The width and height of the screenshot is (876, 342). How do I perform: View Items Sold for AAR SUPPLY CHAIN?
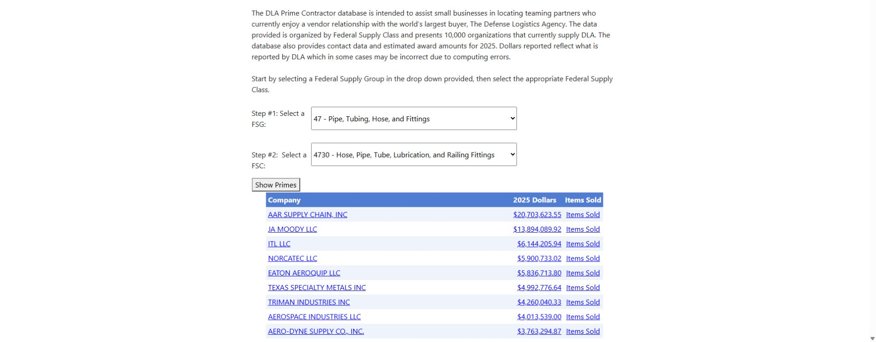coord(583,215)
